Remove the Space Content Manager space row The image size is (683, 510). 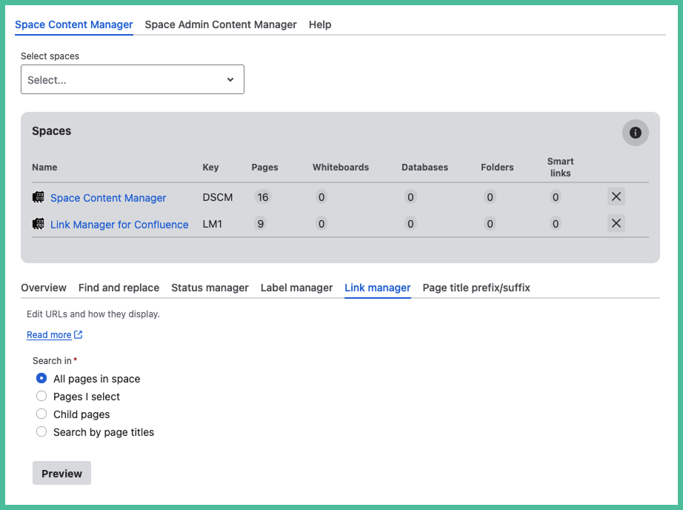point(616,196)
